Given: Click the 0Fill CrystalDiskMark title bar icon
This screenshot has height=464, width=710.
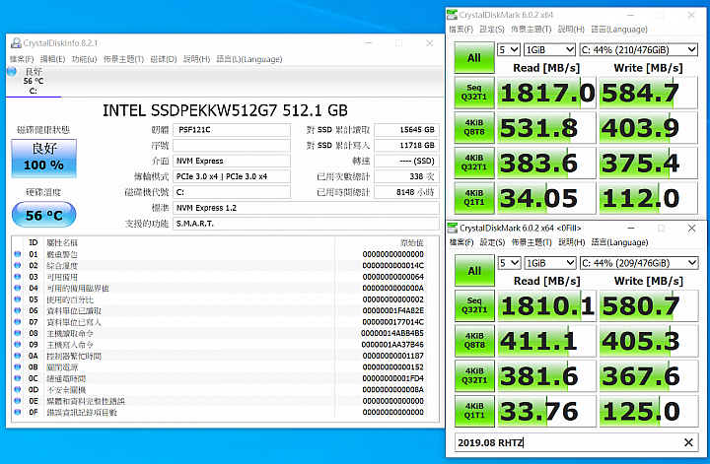Looking at the screenshot, I should [452, 228].
